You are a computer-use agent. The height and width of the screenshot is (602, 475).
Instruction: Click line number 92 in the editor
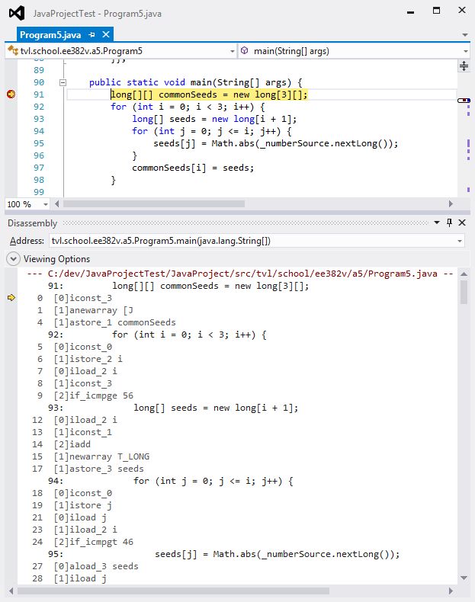coord(39,107)
